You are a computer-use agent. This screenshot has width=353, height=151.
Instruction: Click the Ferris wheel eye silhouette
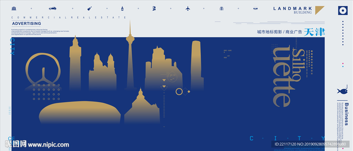(x=43, y=72)
